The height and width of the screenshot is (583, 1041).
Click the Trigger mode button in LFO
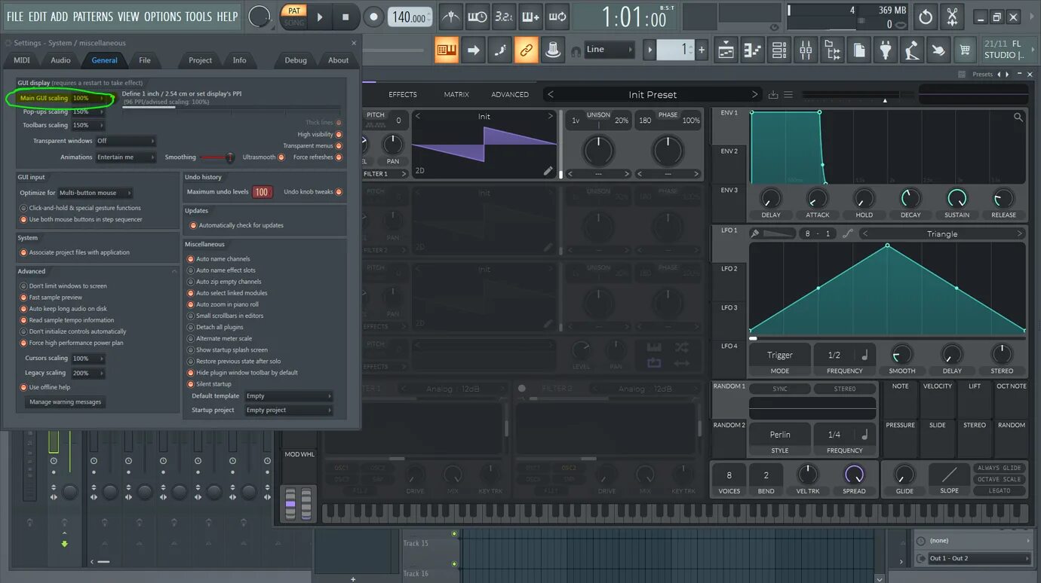point(780,356)
